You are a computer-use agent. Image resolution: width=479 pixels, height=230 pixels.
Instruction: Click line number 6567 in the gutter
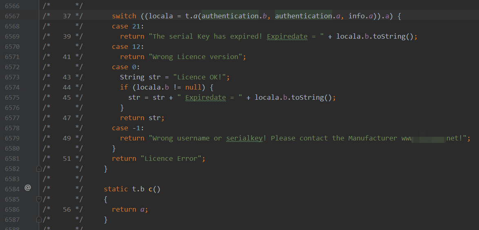point(12,16)
